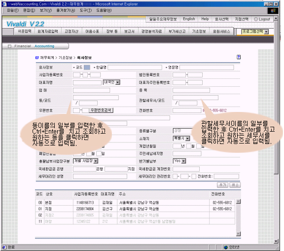This screenshot has width=284, height=251.
Task: Select the 지점 row with code 01
Action: tap(135, 209)
